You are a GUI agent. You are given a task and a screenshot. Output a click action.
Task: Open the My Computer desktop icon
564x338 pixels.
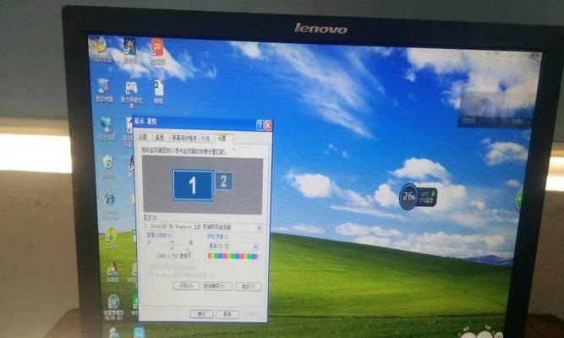tap(104, 90)
